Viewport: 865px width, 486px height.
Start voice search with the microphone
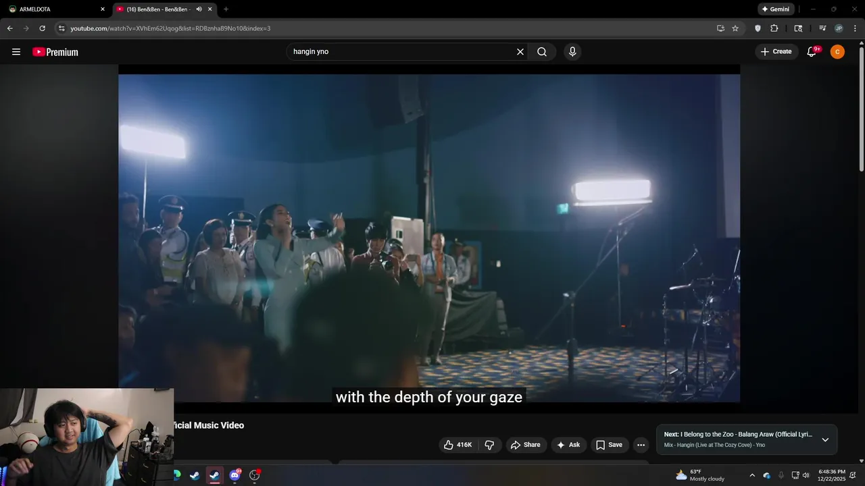(x=572, y=52)
